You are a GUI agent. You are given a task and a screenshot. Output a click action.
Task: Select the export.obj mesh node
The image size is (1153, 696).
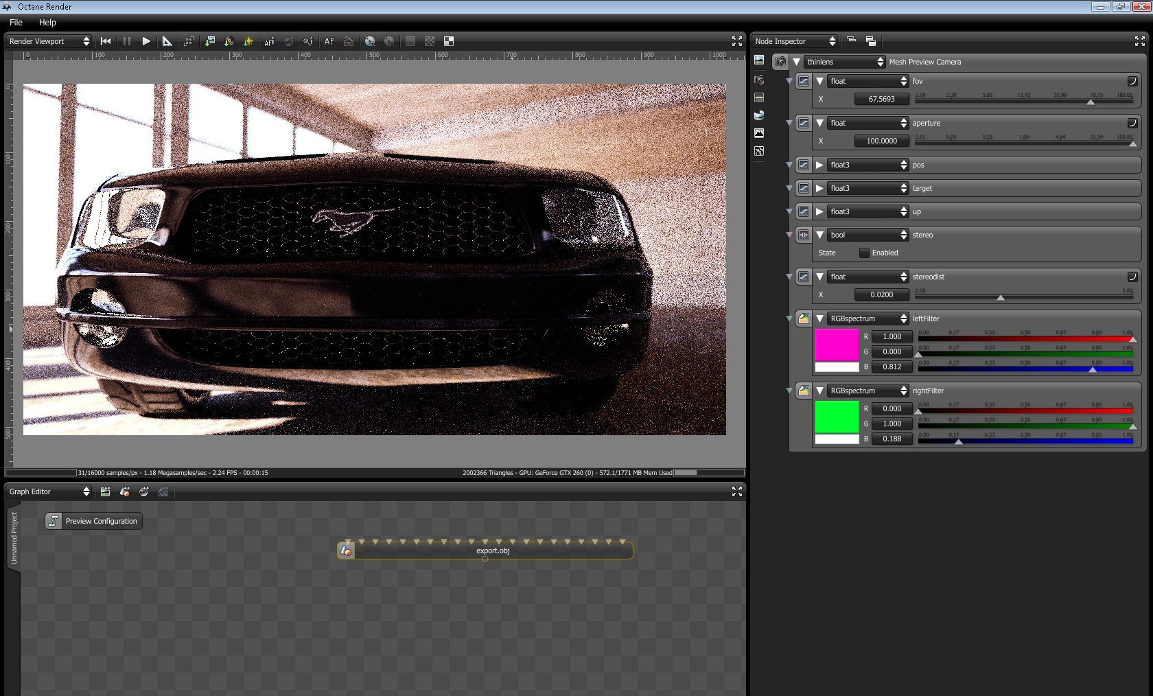(485, 550)
